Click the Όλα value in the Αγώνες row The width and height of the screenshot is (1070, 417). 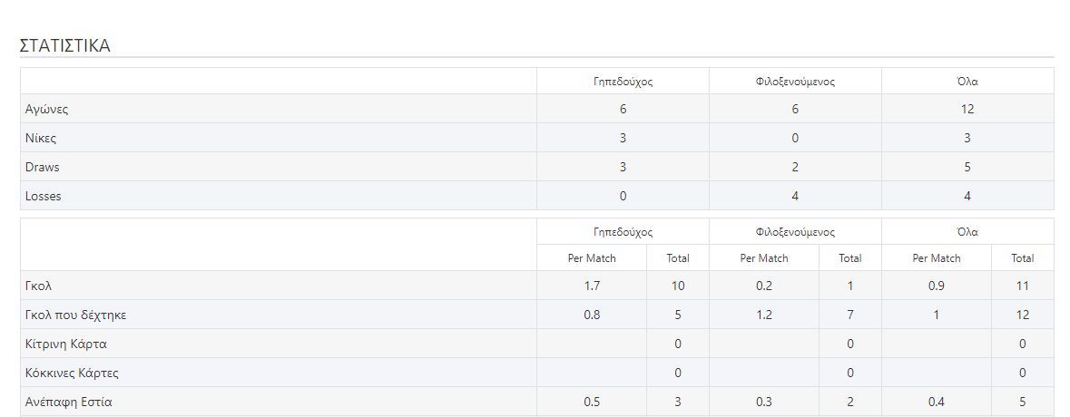pyautogui.click(x=967, y=110)
